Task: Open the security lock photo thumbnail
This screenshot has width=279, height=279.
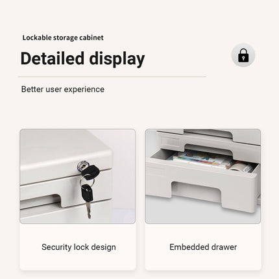Action: pyautogui.click(x=78, y=176)
